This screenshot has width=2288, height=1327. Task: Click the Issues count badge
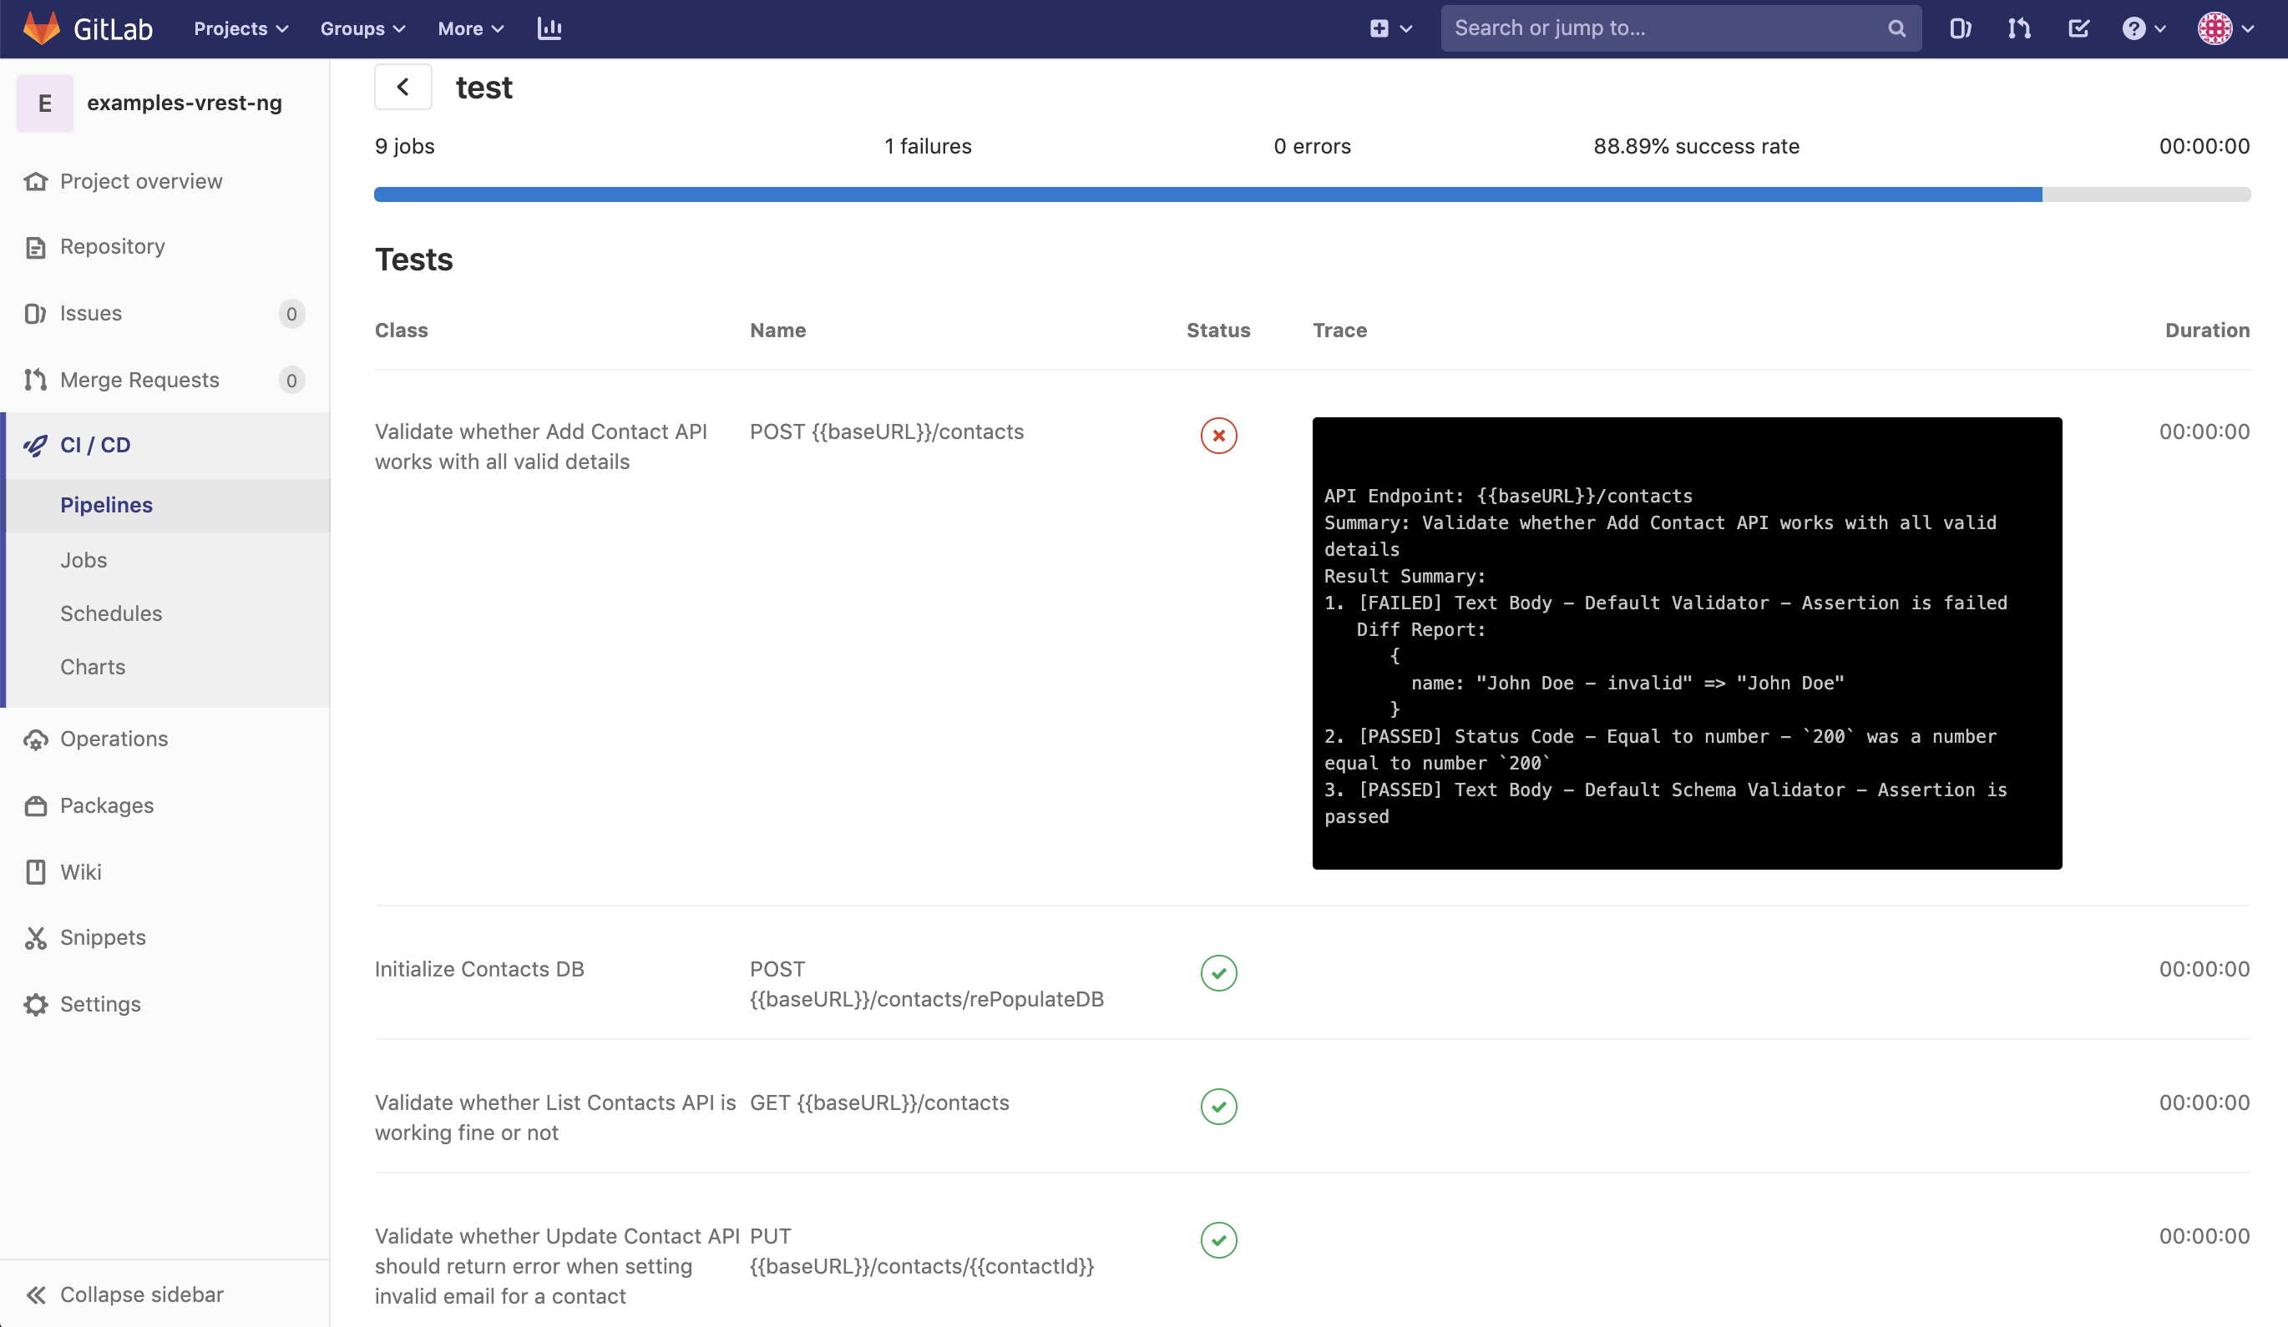click(291, 314)
